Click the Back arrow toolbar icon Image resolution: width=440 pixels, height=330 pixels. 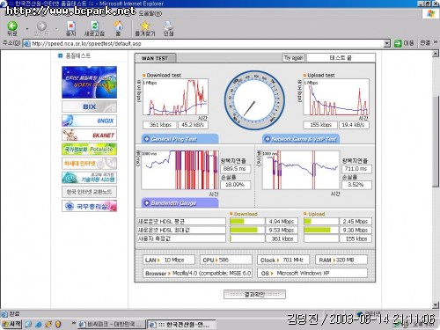pyautogui.click(x=12, y=26)
